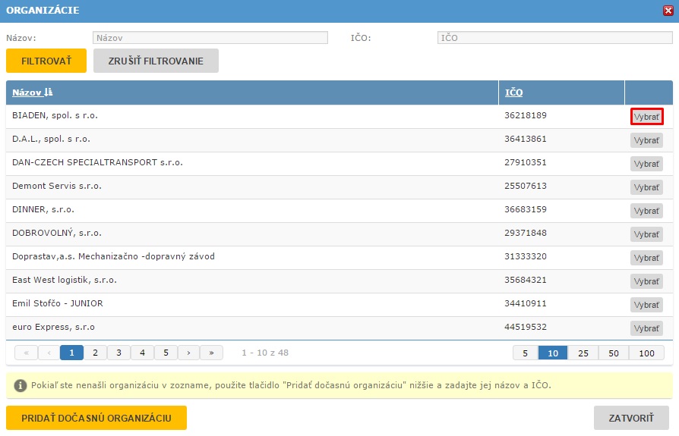Go to next page arrow
The height and width of the screenshot is (436, 679).
(x=188, y=353)
